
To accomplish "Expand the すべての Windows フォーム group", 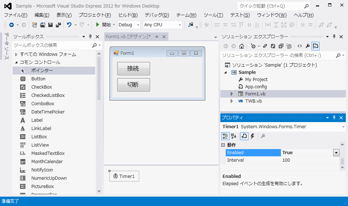I will (16, 54).
